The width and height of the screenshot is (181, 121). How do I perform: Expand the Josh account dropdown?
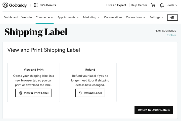172,5
